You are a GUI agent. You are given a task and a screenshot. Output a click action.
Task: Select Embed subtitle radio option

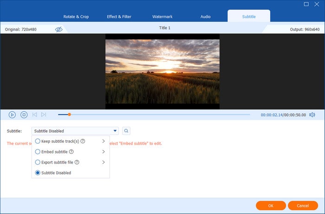[x=38, y=151]
